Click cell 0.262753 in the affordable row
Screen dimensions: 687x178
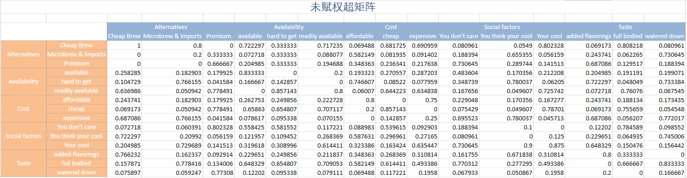tap(250, 100)
